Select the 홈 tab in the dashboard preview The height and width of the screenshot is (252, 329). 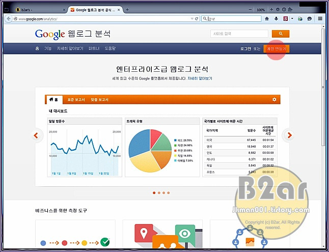click(x=53, y=100)
